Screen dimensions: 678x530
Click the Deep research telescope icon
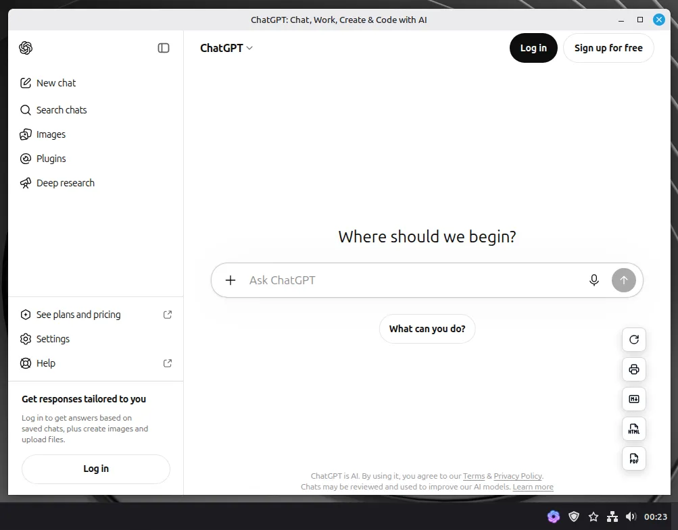(26, 183)
